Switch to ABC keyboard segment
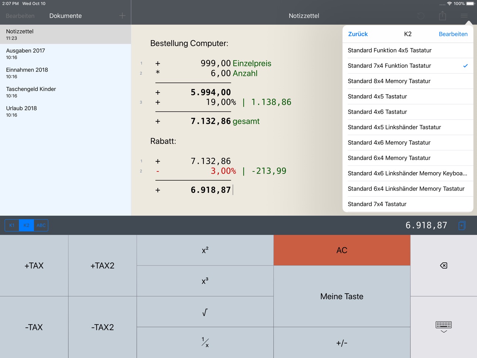 pos(41,225)
